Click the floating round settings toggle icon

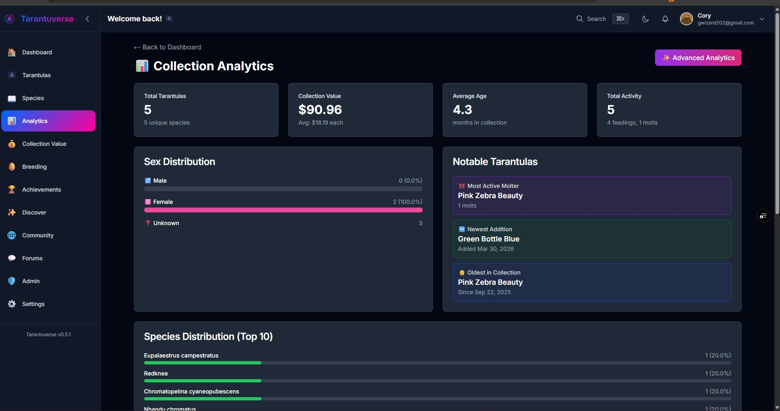coord(764,216)
